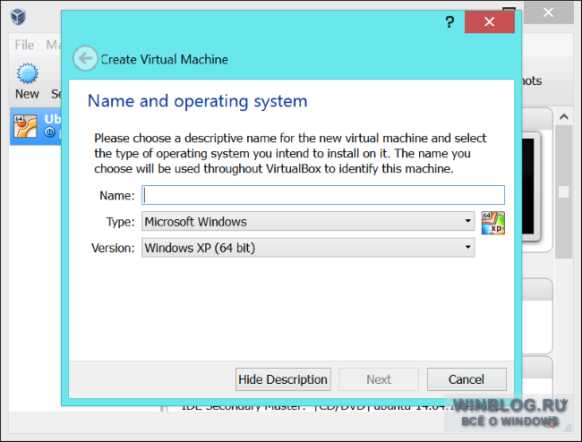
Task: Click the VirtualBox logo in the title bar
Action: (x=18, y=16)
